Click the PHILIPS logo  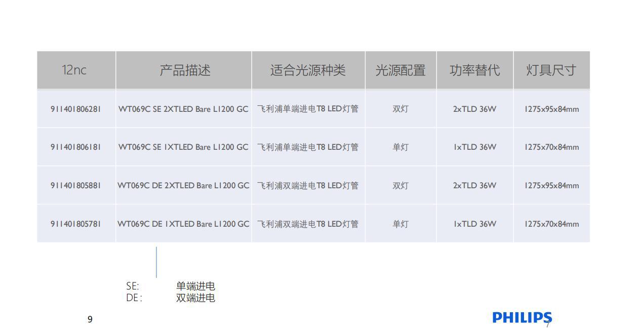(522, 318)
